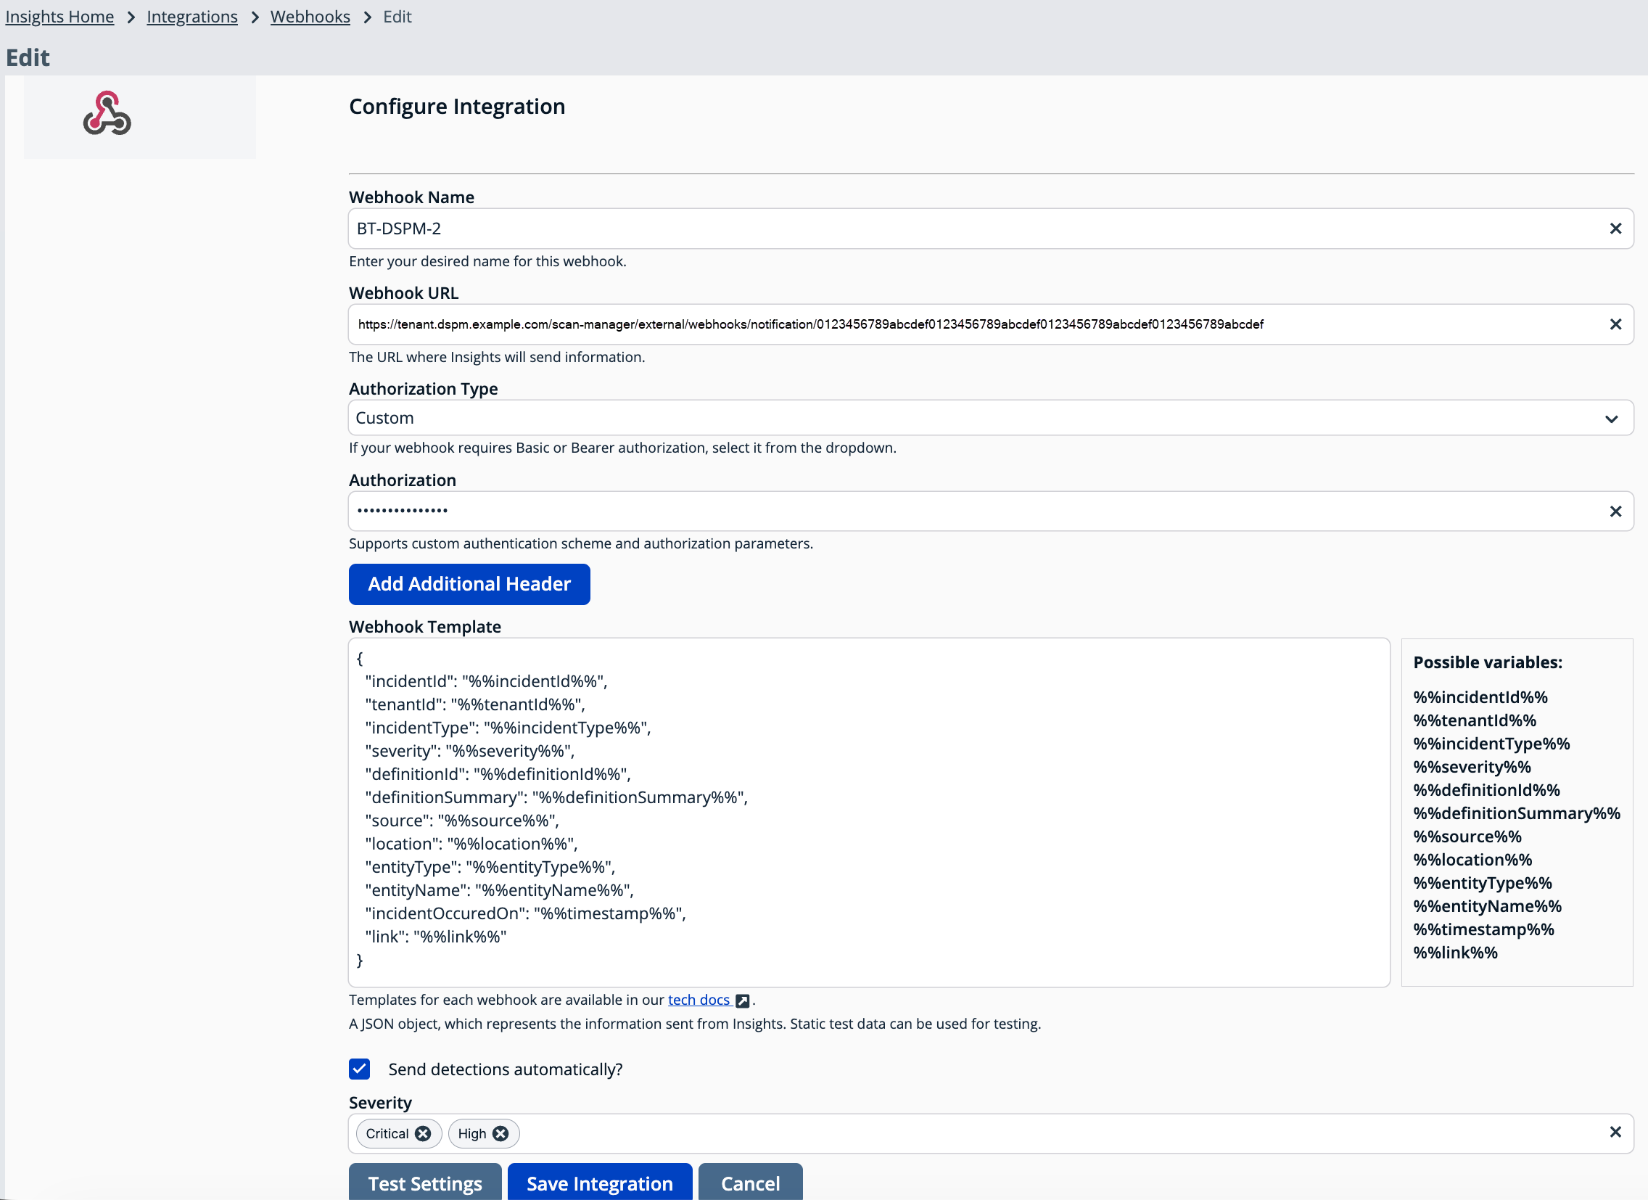Cancel editing the webhook
Viewport: 1648px width, 1200px height.
[751, 1183]
